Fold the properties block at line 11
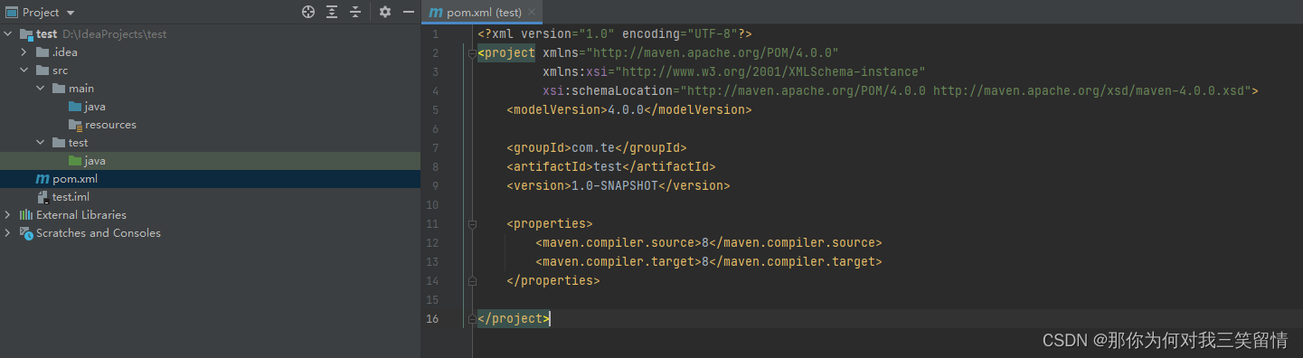Screen dimensions: 1303x358 click(x=472, y=224)
